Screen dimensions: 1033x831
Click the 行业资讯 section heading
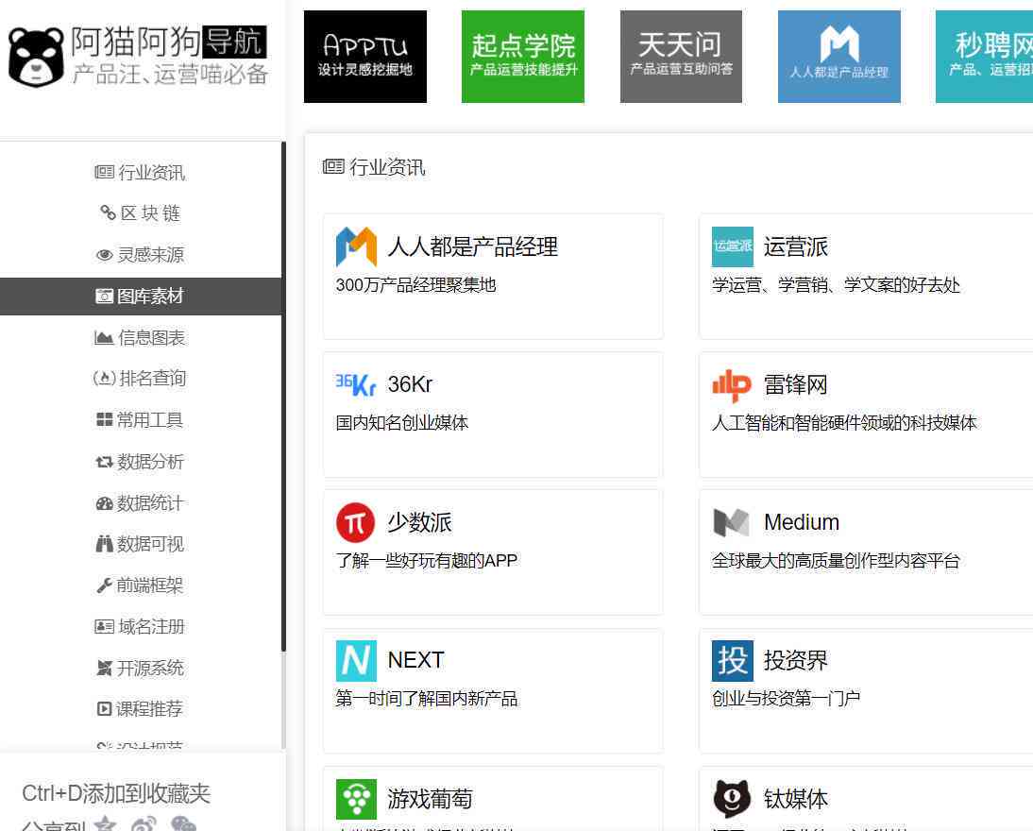click(x=374, y=167)
